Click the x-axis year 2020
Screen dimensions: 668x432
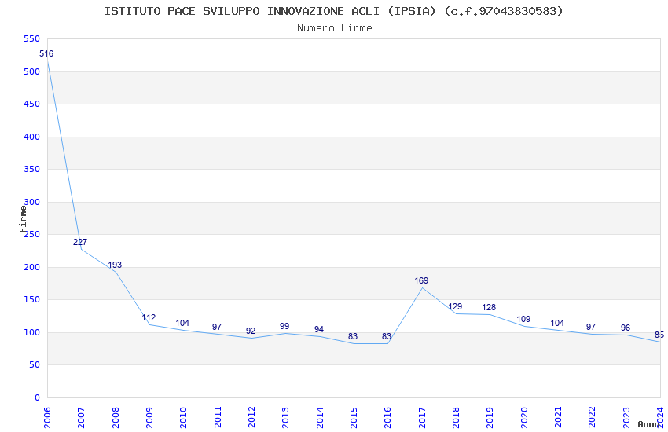[x=524, y=418]
